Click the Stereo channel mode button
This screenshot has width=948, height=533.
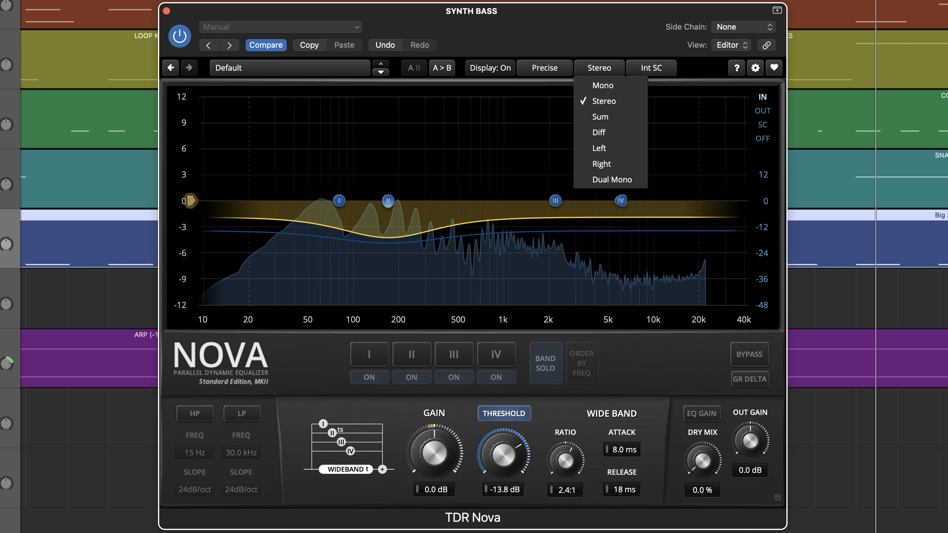(x=599, y=68)
